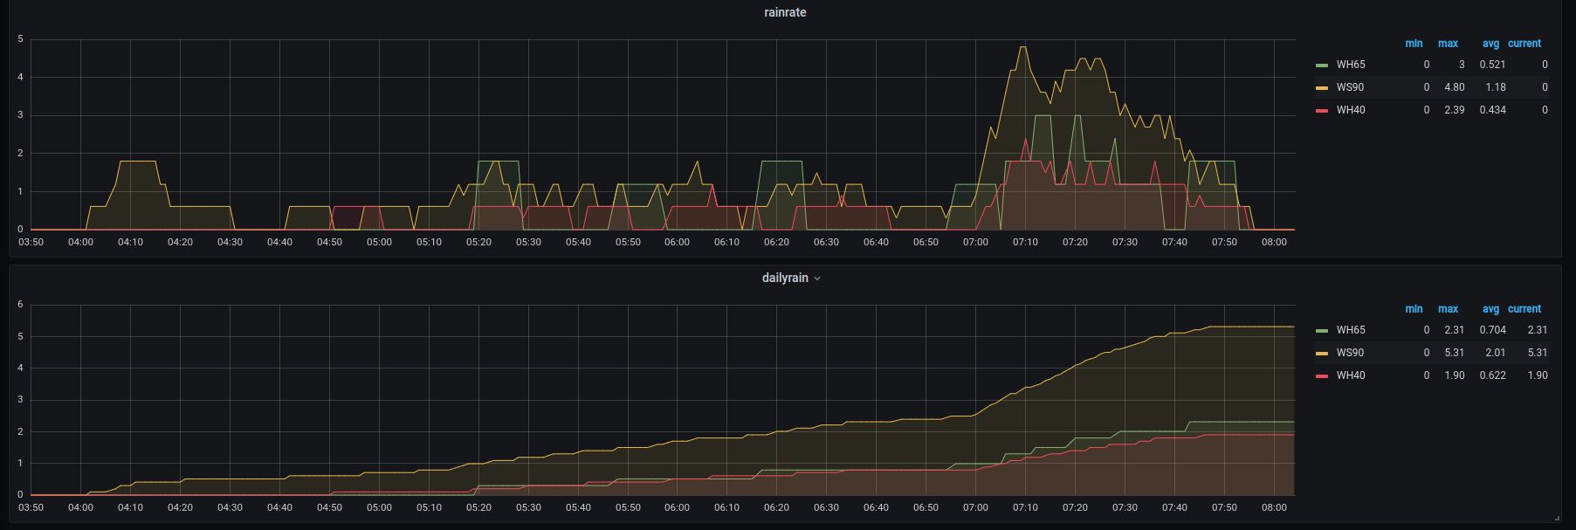Open yellow WS90 color swatch in dailyrain

point(1322,354)
